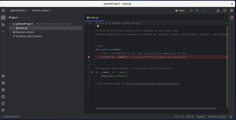This screenshot has width=236, height=120.
Task: Open the Terminal tool window
Action: point(3,97)
